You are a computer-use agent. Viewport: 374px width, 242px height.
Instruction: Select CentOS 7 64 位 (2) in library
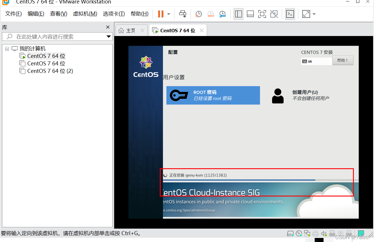pos(50,71)
